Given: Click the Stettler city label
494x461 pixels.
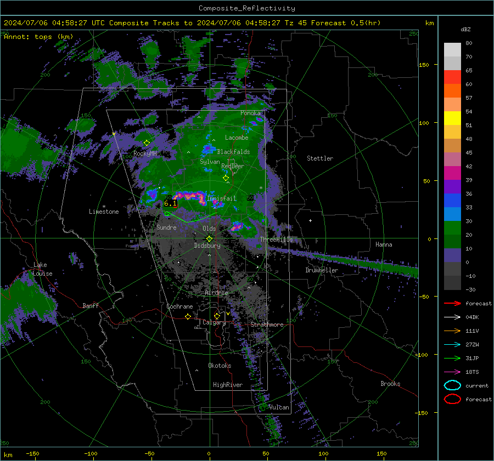Looking at the screenshot, I should [x=320, y=158].
